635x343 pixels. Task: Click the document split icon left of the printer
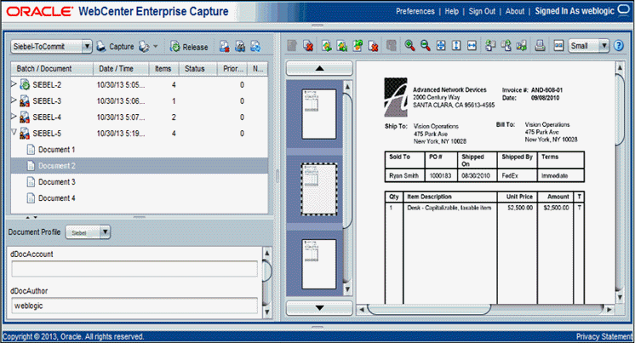pos(522,45)
